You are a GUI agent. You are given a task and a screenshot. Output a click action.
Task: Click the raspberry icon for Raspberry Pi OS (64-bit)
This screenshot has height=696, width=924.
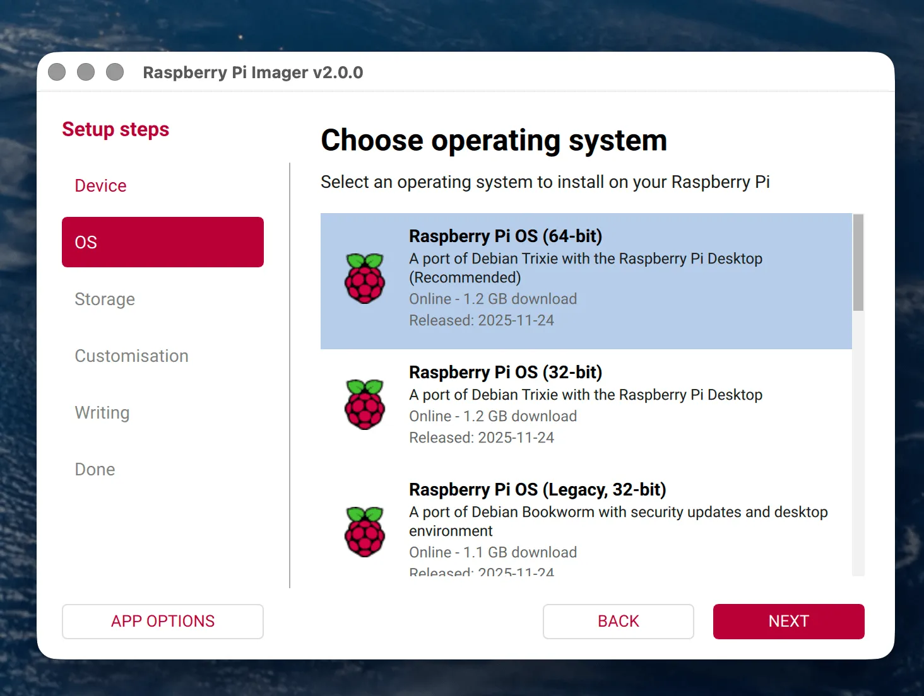[x=365, y=279]
